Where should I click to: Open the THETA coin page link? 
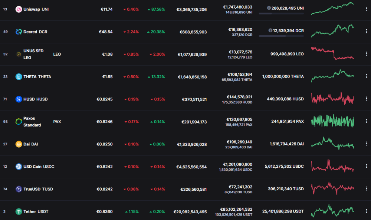37,77
